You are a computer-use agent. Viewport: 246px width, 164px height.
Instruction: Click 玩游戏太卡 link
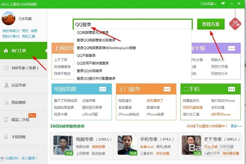point(219,73)
